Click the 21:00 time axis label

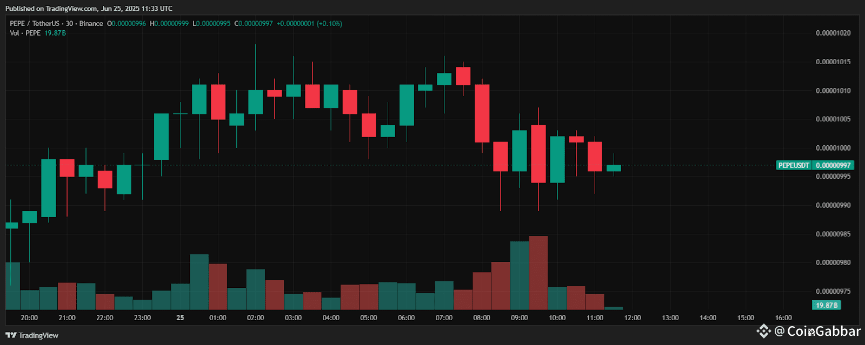(x=67, y=317)
